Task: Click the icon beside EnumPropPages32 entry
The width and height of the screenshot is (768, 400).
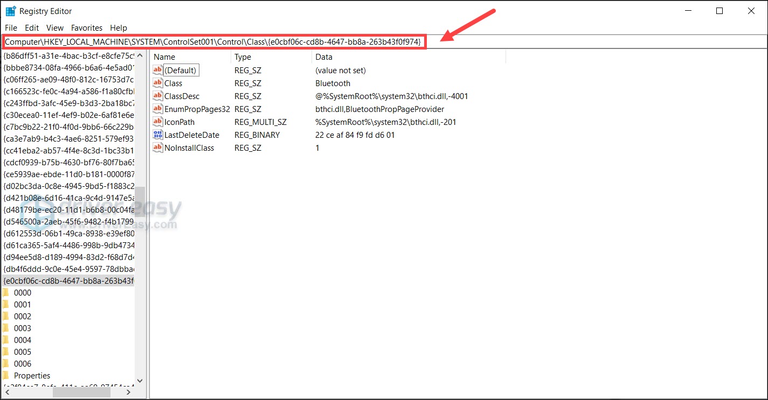Action: 157,109
